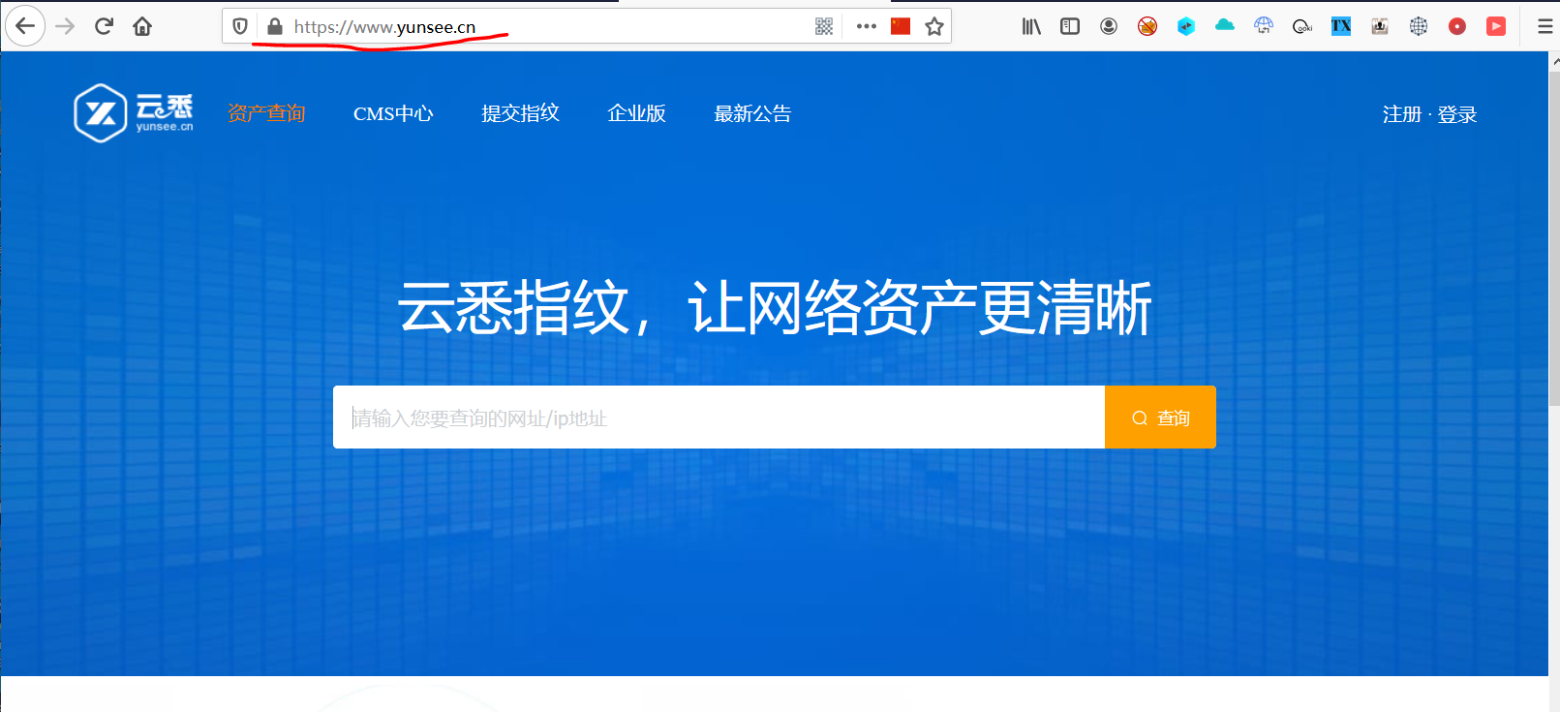Screen dimensions: 1560x712
Task: Open 最新公告 announcements
Action: tap(752, 113)
